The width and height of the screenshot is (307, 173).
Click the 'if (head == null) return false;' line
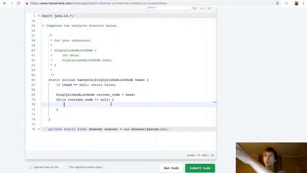pyautogui.click(x=86, y=85)
